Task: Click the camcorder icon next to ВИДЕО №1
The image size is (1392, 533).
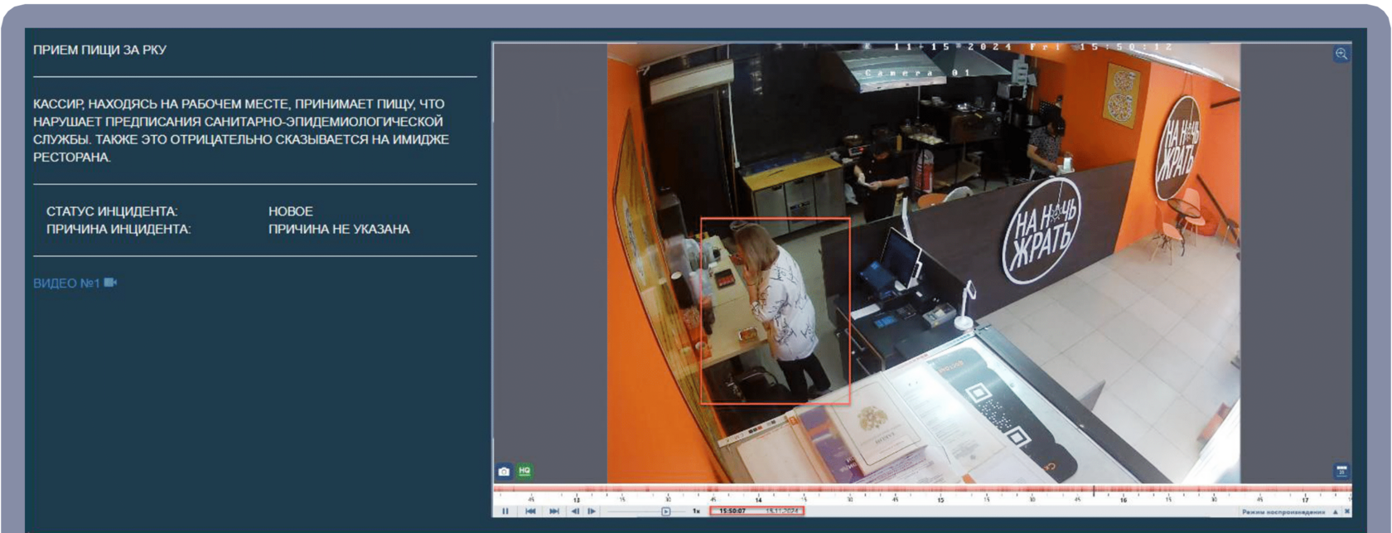Action: point(110,283)
